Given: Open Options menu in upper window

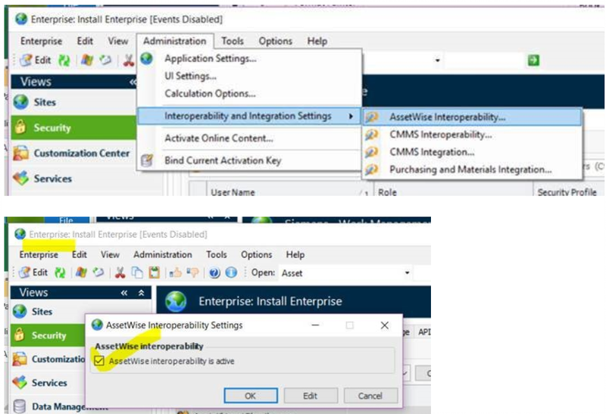Looking at the screenshot, I should [x=275, y=41].
